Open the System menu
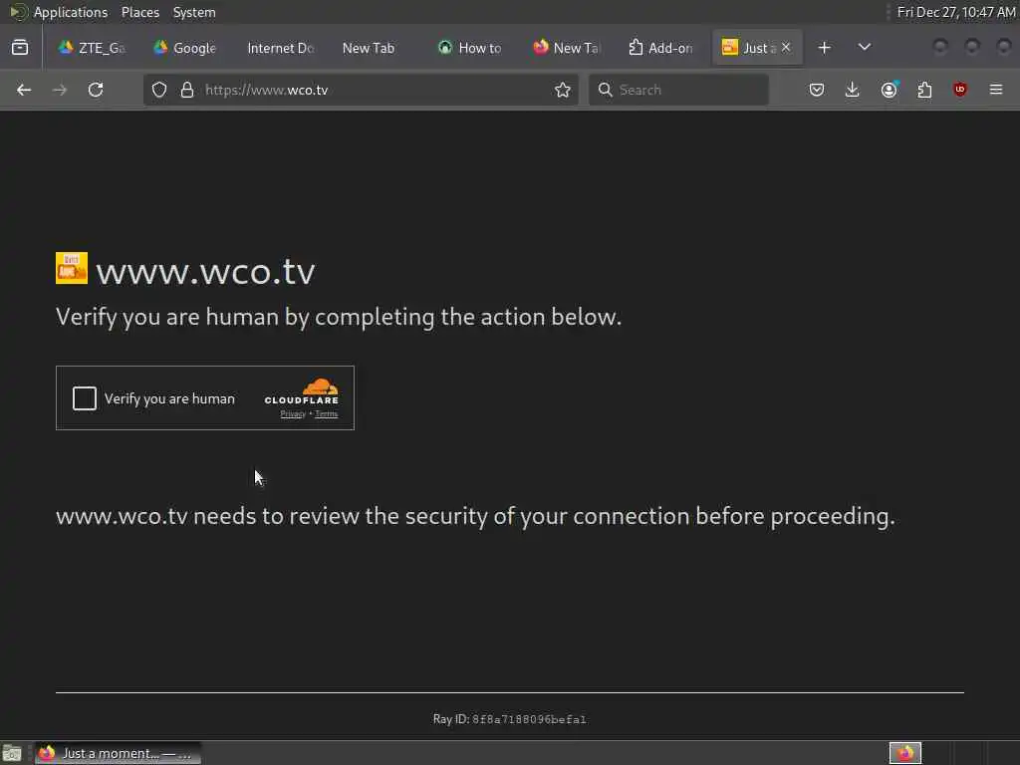Image resolution: width=1020 pixels, height=765 pixels. click(x=194, y=12)
